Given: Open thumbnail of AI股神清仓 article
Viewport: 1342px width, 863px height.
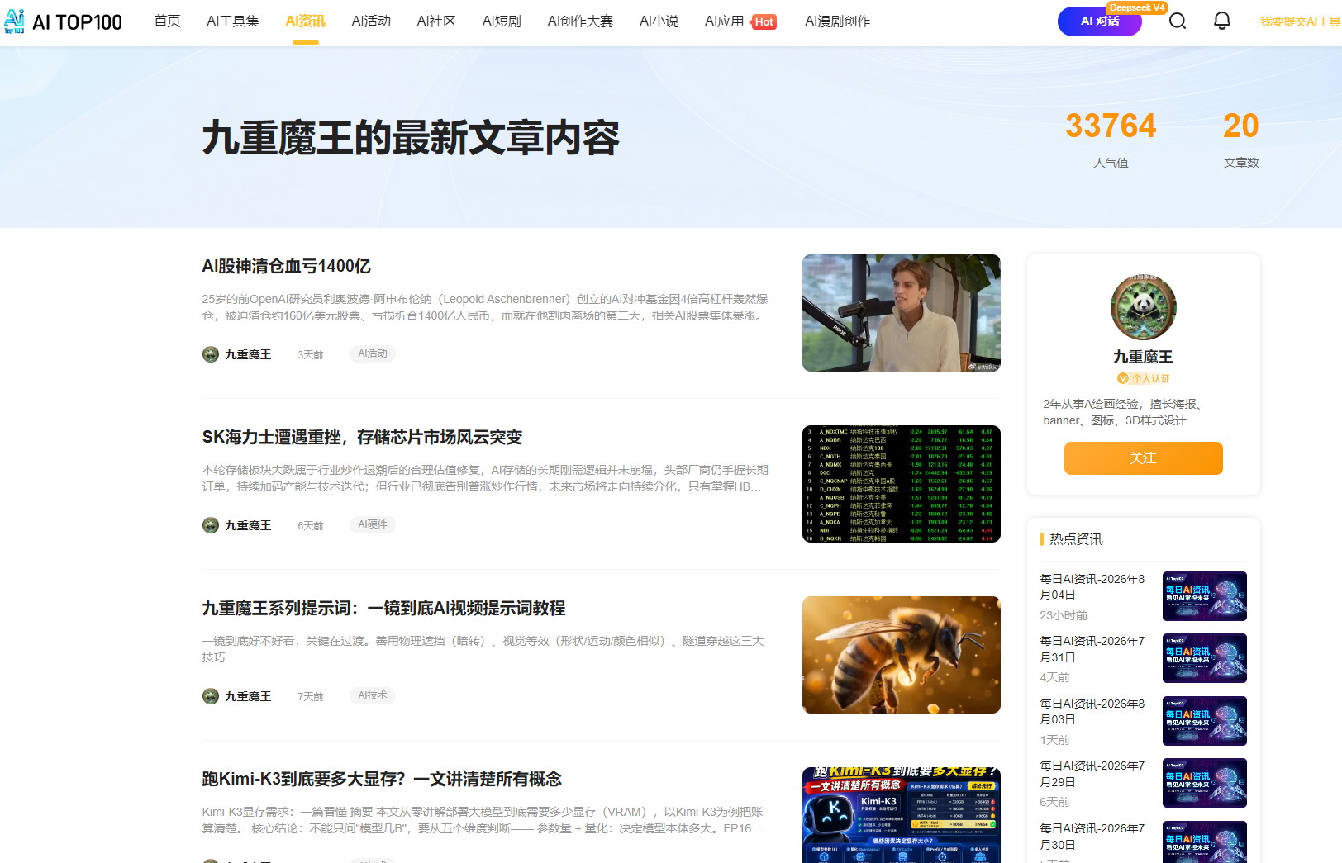Looking at the screenshot, I should click(x=902, y=313).
